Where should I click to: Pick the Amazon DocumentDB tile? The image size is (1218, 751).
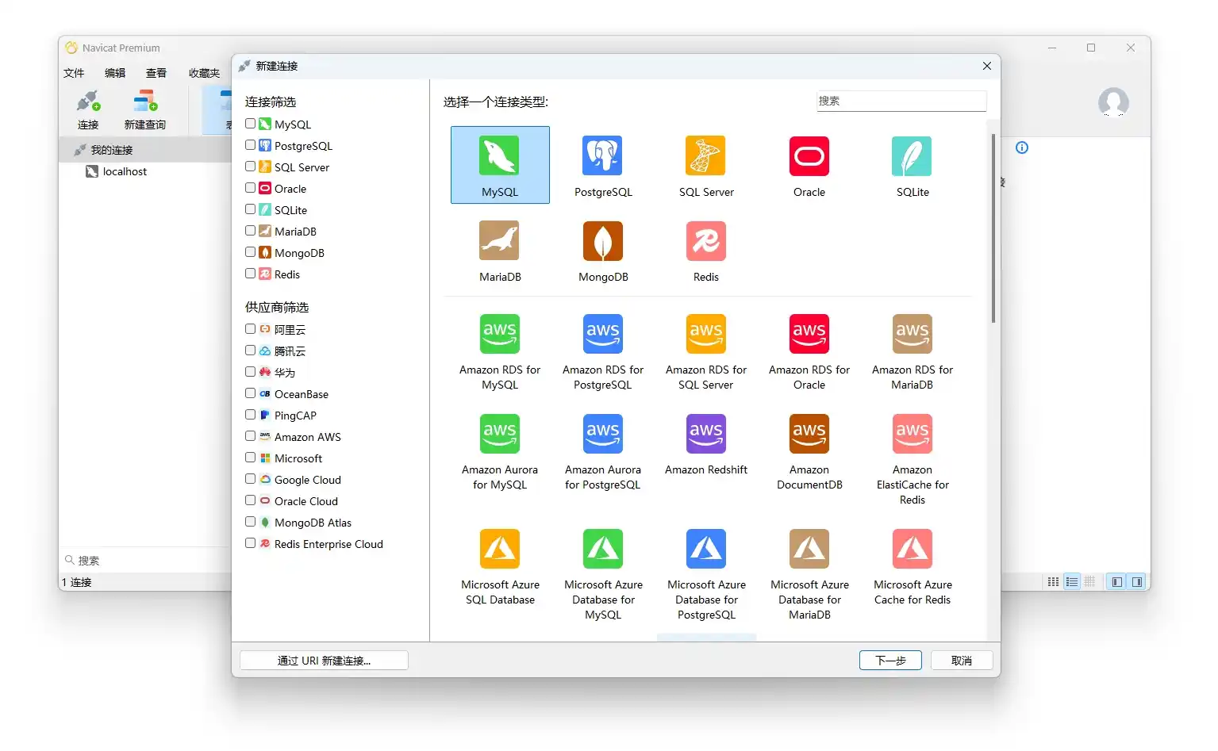[x=809, y=452]
